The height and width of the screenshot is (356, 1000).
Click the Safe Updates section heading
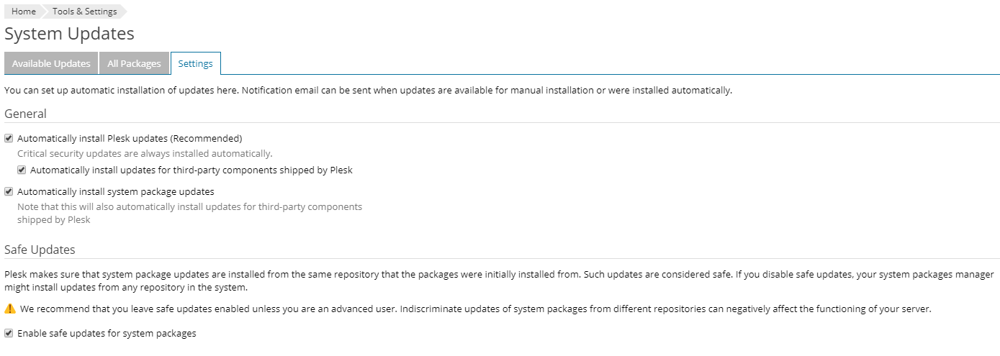[x=40, y=250]
